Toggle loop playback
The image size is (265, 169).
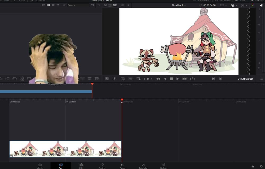pyautogui.click(x=192, y=79)
